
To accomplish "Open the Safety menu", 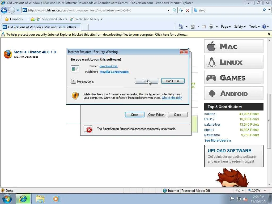I will tap(240, 27).
